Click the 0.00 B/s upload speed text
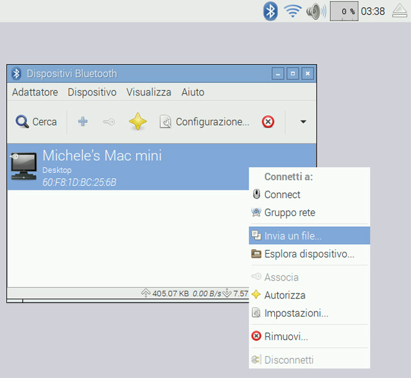Image resolution: width=411 pixels, height=378 pixels. click(x=207, y=293)
